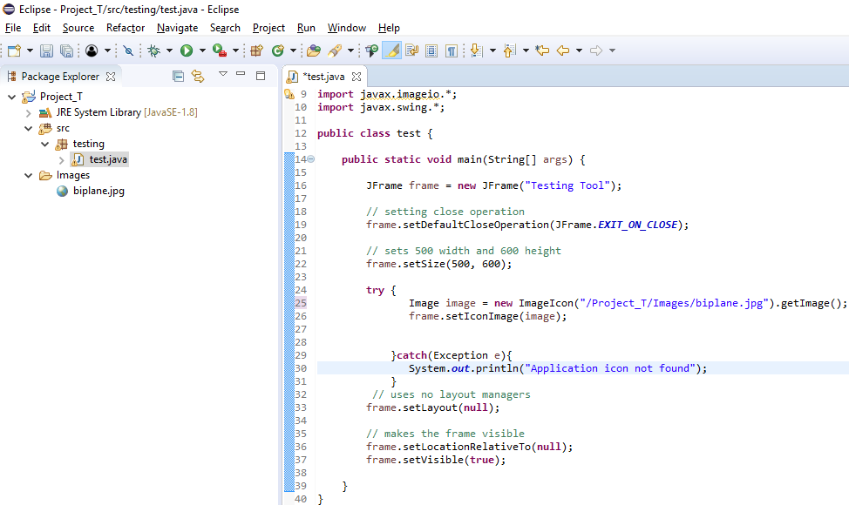Open the Refactor menu

(125, 28)
